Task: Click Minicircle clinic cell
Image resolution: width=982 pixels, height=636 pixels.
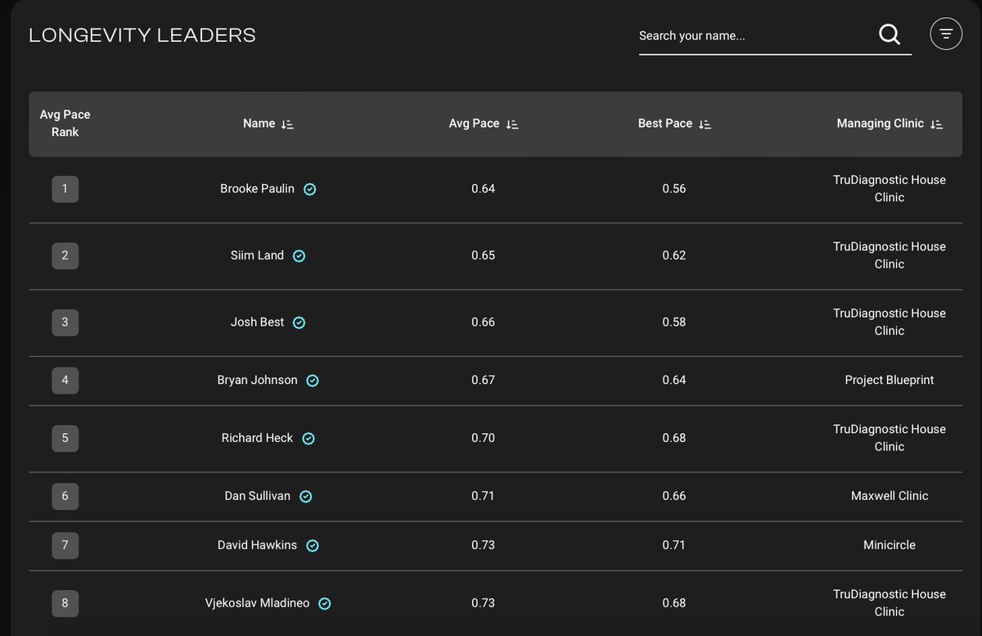Action: (x=890, y=545)
